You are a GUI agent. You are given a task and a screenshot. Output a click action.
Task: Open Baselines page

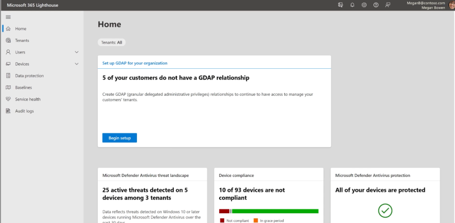(x=24, y=87)
